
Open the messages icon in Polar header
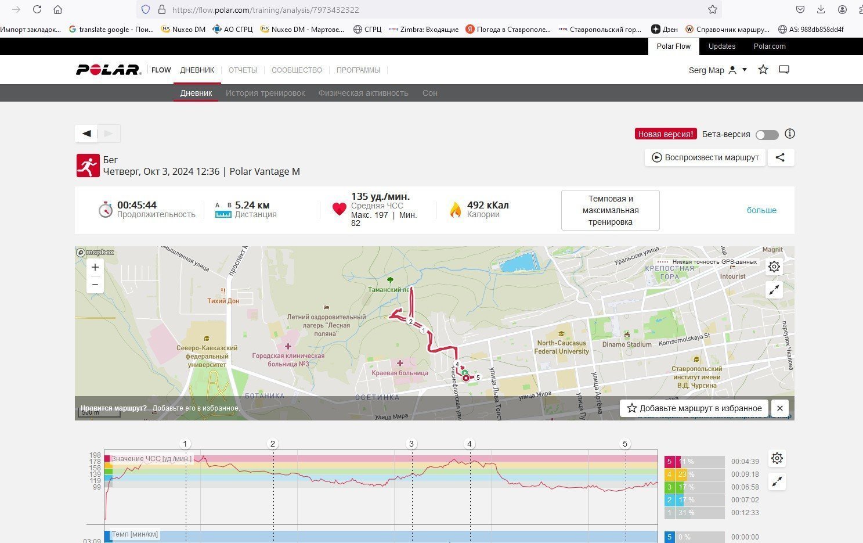pos(784,70)
